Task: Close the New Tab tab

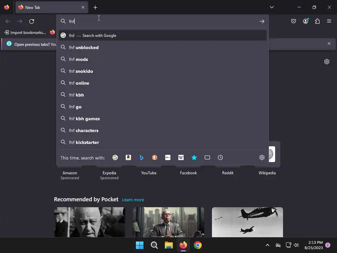Action: (83, 7)
